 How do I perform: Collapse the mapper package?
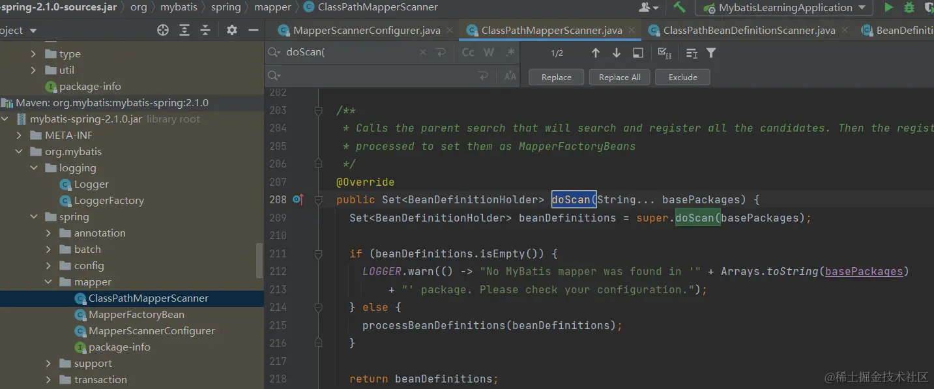(x=48, y=281)
